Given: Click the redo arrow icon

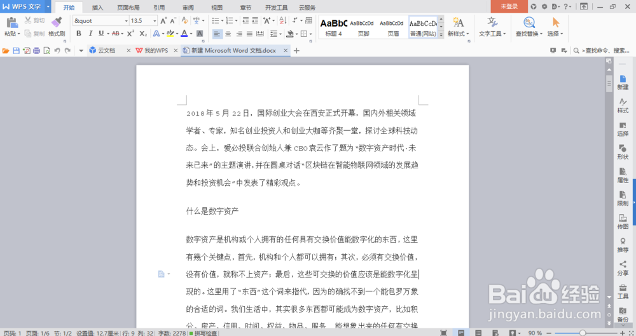Looking at the screenshot, I should click(67, 51).
